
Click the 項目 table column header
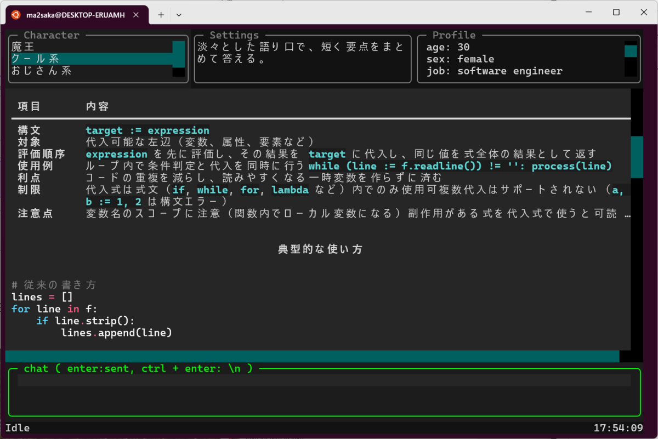click(x=29, y=106)
